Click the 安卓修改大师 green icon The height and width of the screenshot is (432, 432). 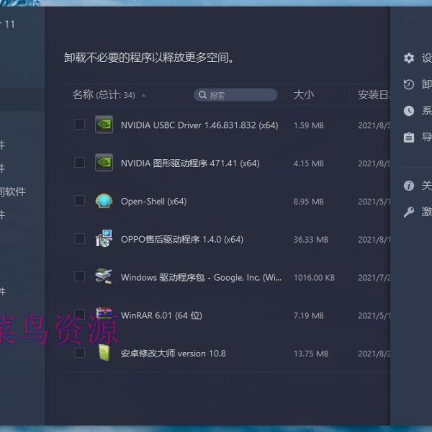pos(104,352)
